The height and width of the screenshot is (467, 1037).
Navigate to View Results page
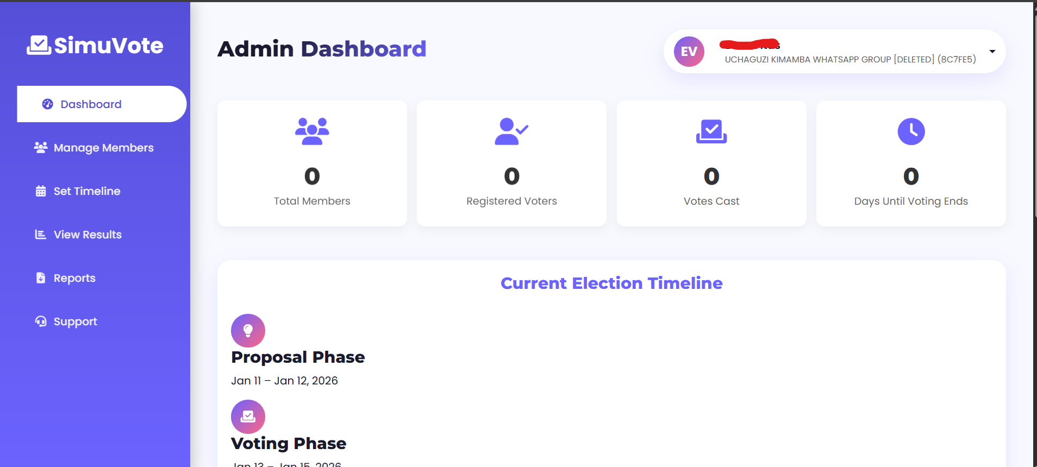(88, 234)
